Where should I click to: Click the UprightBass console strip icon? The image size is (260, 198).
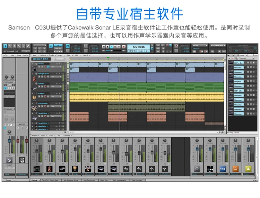[x=50, y=169]
